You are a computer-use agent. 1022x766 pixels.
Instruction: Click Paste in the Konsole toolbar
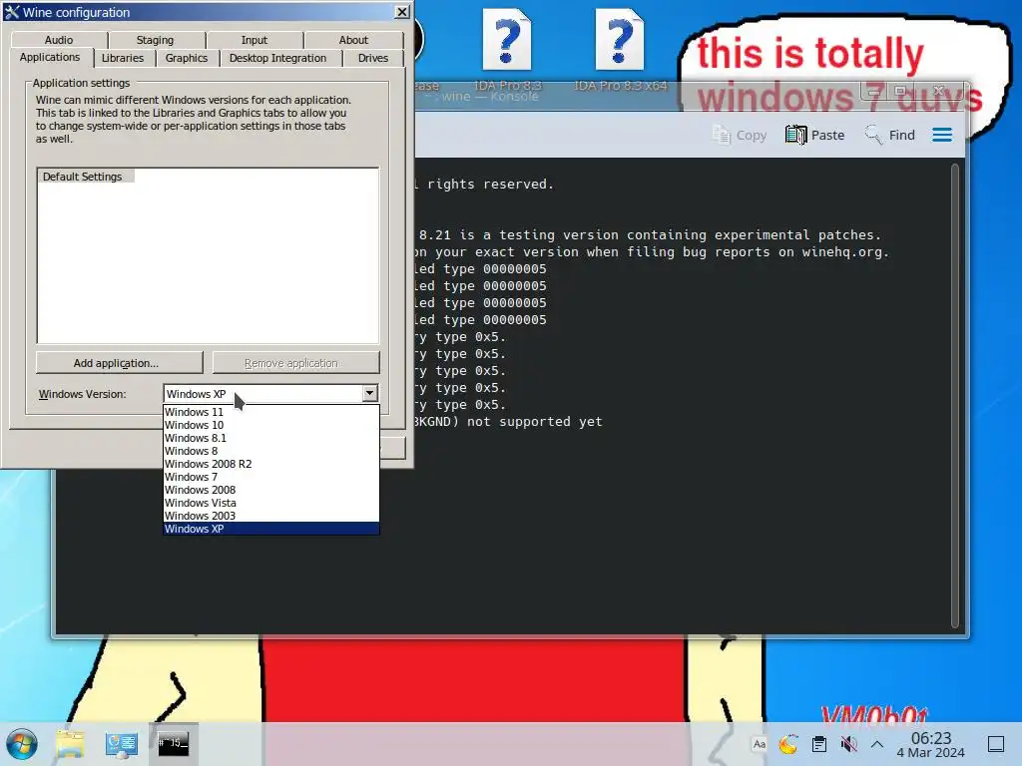[814, 135]
